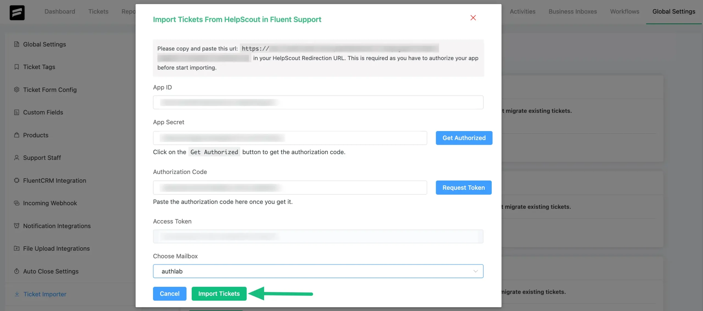Image resolution: width=703 pixels, height=311 pixels.
Task: Click the Custom Fields list icon
Action: point(17,112)
